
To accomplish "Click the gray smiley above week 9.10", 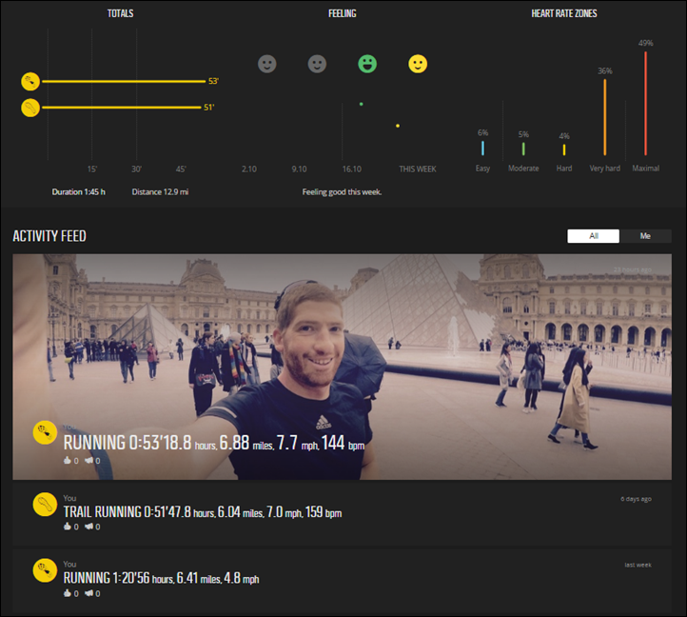I will [317, 64].
